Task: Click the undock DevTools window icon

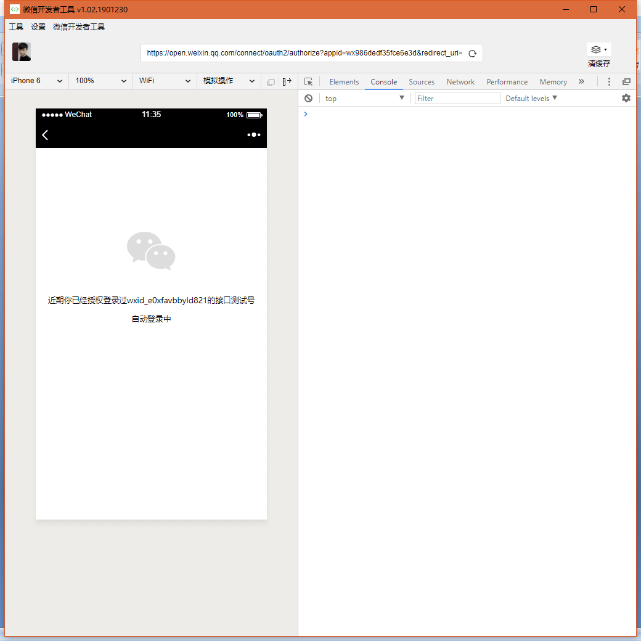Action: (x=626, y=82)
